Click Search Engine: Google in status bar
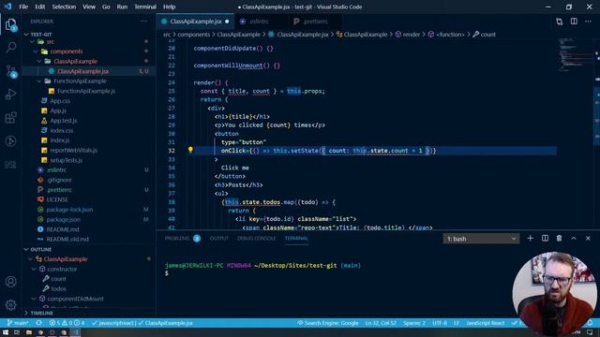 point(328,323)
